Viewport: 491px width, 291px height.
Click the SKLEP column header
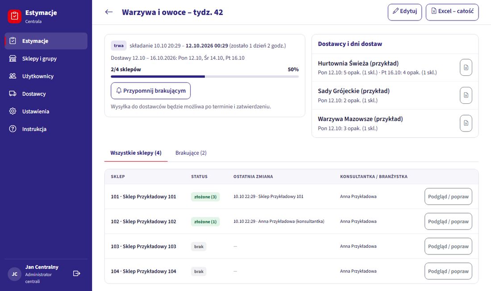118,176
